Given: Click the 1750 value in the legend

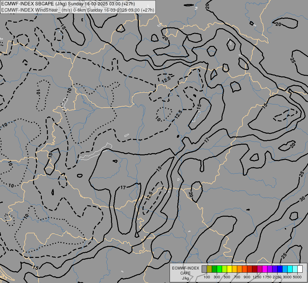Looking at the screenshot, I should (x=267, y=277).
